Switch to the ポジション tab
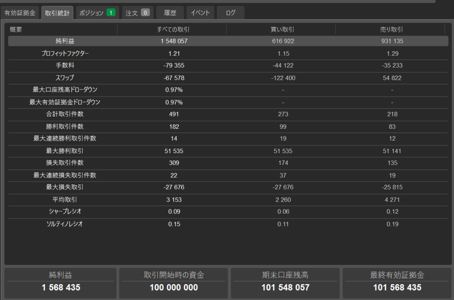The width and height of the screenshot is (454, 300). [91, 13]
